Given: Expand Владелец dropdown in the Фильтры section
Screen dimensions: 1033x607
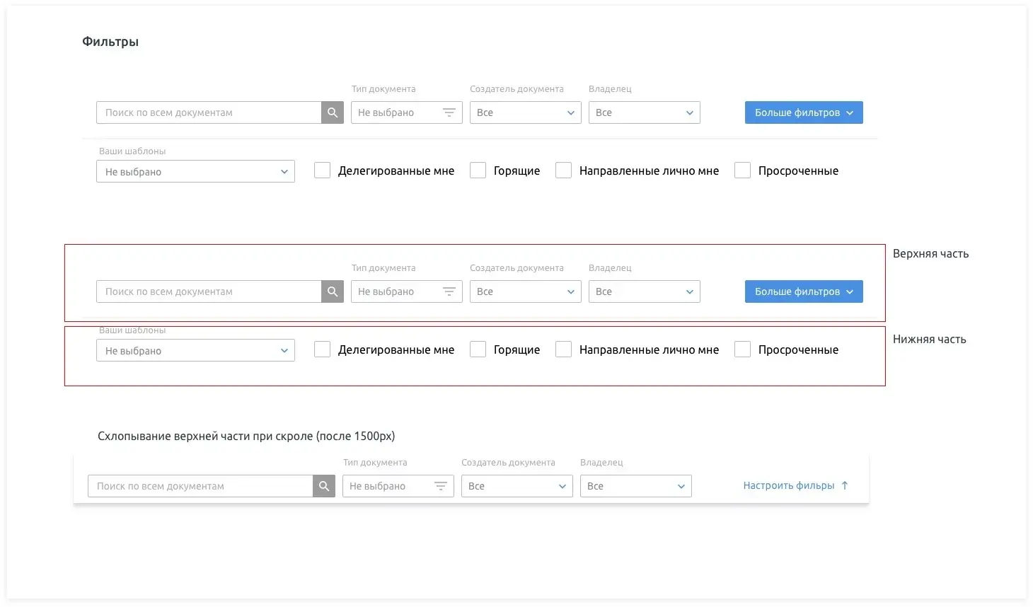Looking at the screenshot, I should coord(645,112).
